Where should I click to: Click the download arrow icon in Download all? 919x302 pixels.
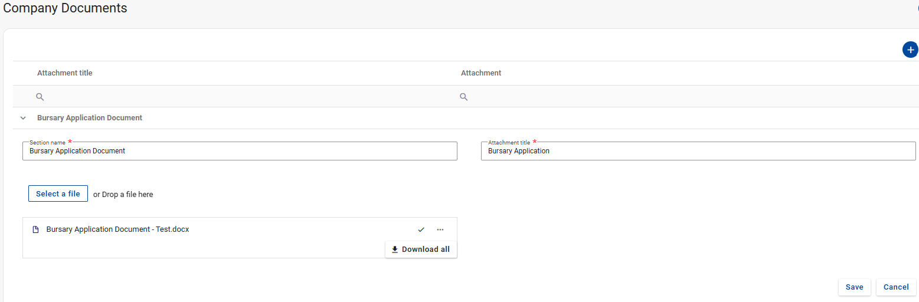click(x=395, y=250)
